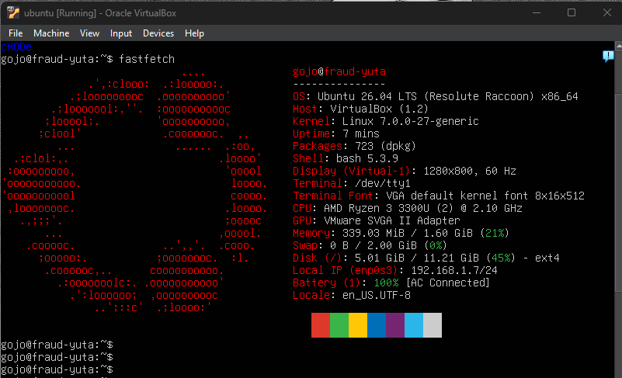Screen dimensions: 622x378
Task: Click the '0 B / 2.00 GiB' swap value
Action: (374, 245)
